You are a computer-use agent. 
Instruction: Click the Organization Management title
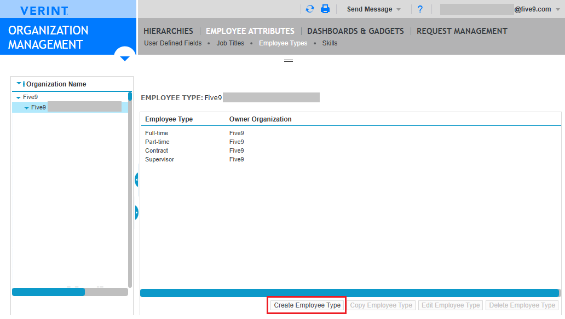point(48,37)
